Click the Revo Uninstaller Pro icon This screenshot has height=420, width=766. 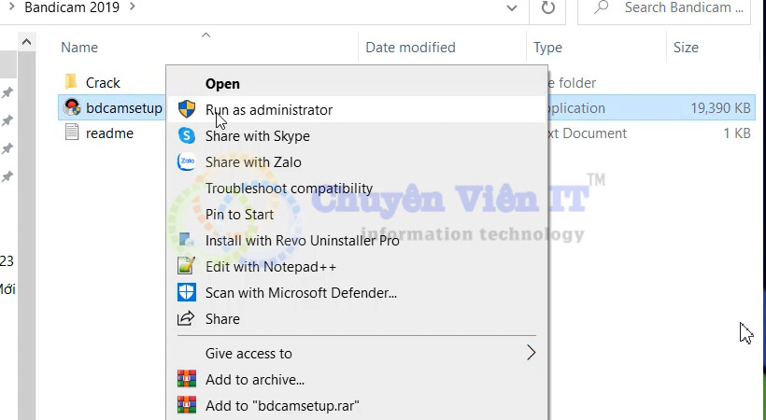click(187, 241)
